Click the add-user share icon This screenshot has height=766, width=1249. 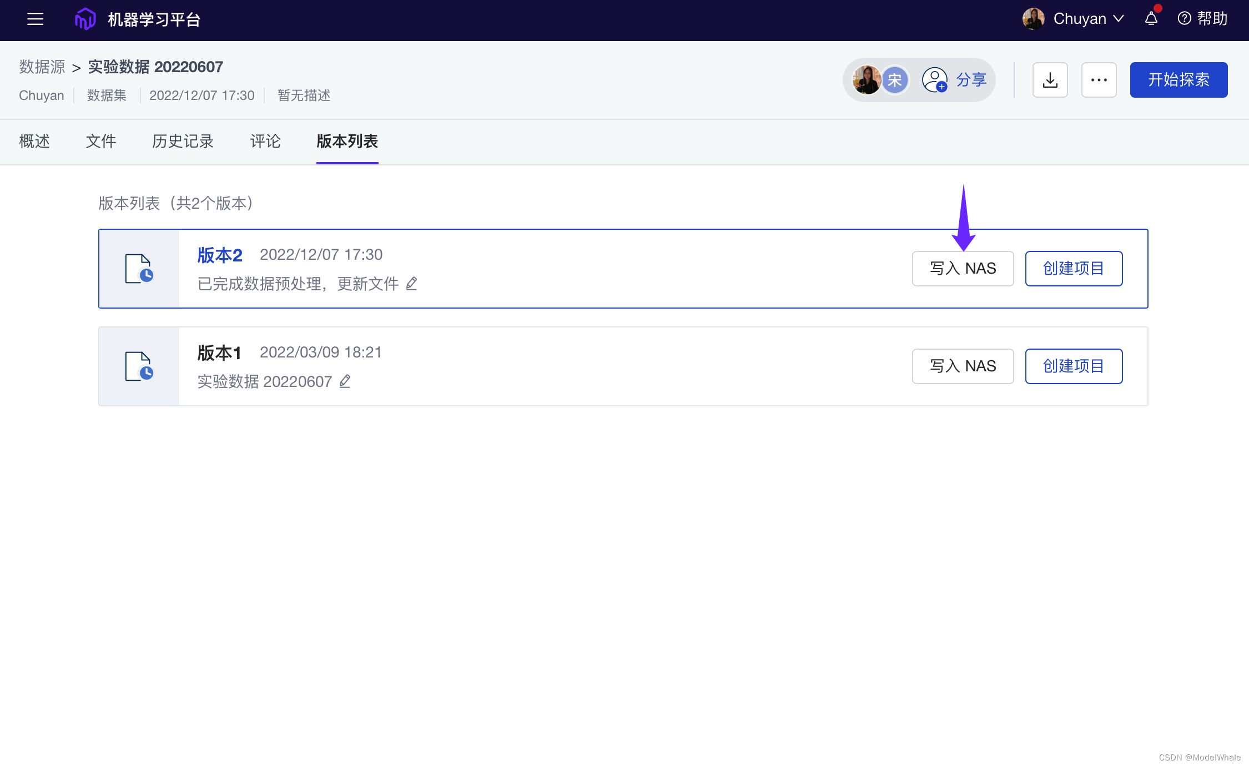point(934,80)
